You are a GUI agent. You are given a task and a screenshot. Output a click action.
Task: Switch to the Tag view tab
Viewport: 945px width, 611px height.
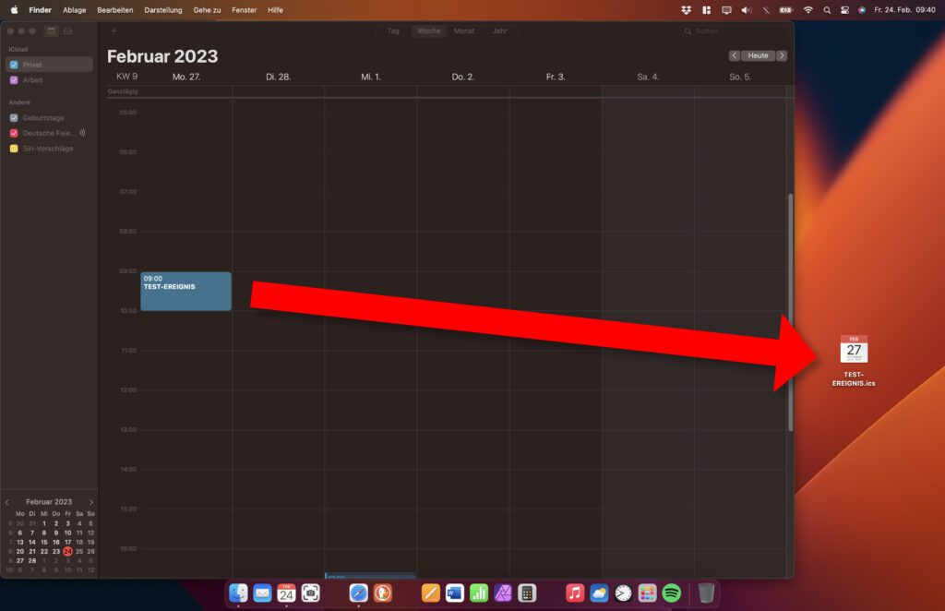coord(393,30)
